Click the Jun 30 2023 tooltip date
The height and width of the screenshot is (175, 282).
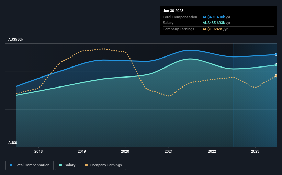point(173,11)
